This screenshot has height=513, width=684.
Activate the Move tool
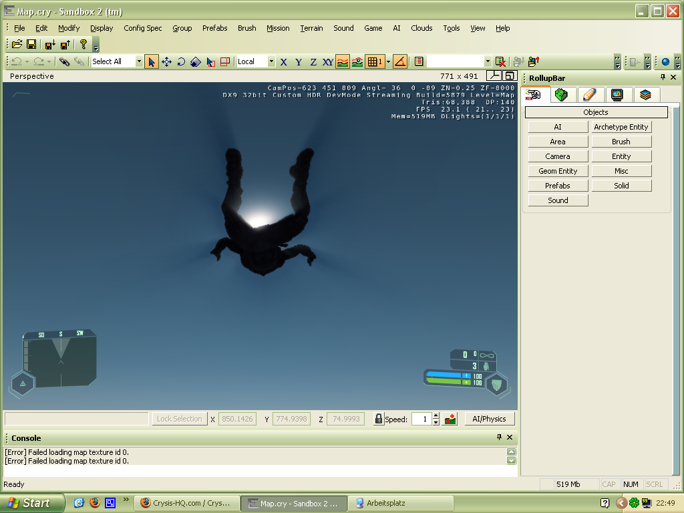166,61
